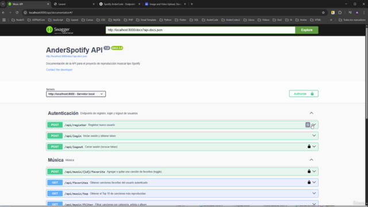
Task: Go back with browser back arrow
Action: [3, 13]
